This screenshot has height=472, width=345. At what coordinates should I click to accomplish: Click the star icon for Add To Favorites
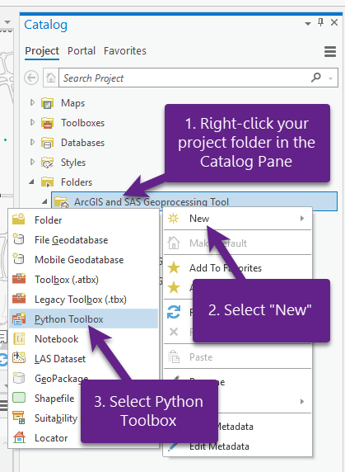(x=174, y=267)
